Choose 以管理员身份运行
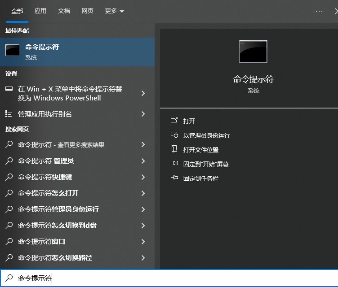 (206, 135)
